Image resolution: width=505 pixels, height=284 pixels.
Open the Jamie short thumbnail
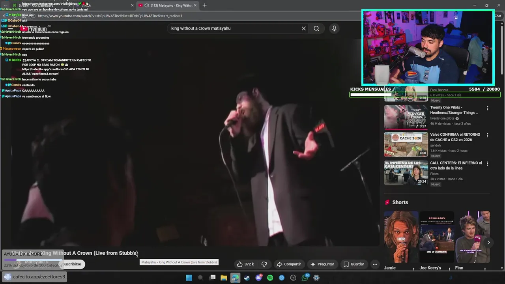[x=401, y=237]
